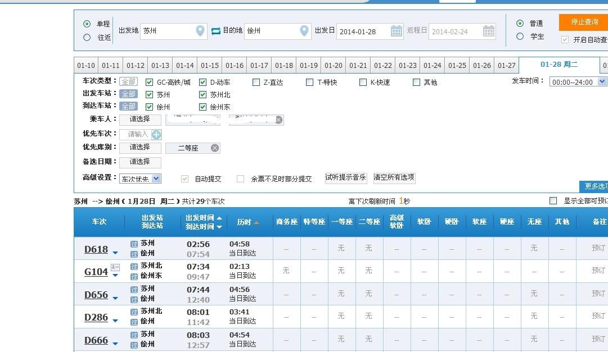Click the 过 icon next to D618 苏州
Screen dimensions: 608x352
(134, 244)
